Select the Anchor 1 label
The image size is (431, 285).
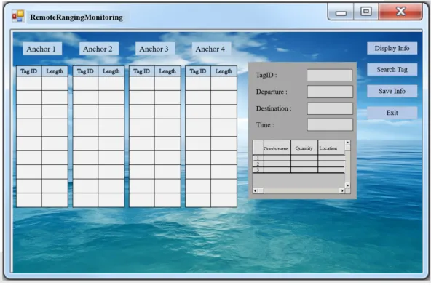tap(42, 49)
